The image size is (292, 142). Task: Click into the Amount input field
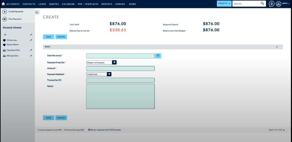click(120, 68)
